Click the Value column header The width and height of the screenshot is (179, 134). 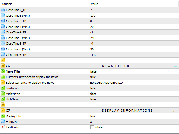(x=134, y=4)
